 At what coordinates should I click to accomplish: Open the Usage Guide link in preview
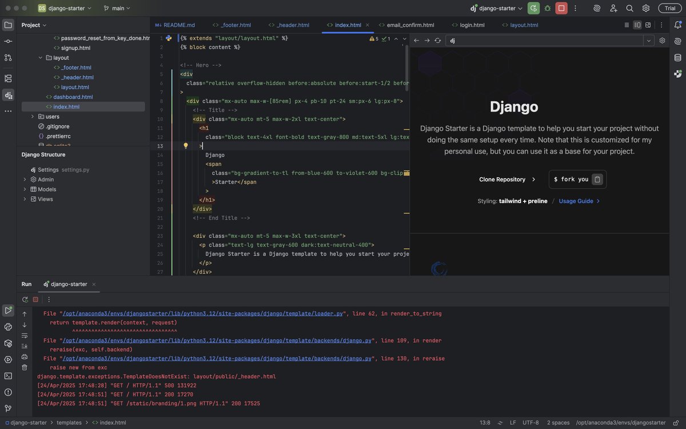pos(580,201)
